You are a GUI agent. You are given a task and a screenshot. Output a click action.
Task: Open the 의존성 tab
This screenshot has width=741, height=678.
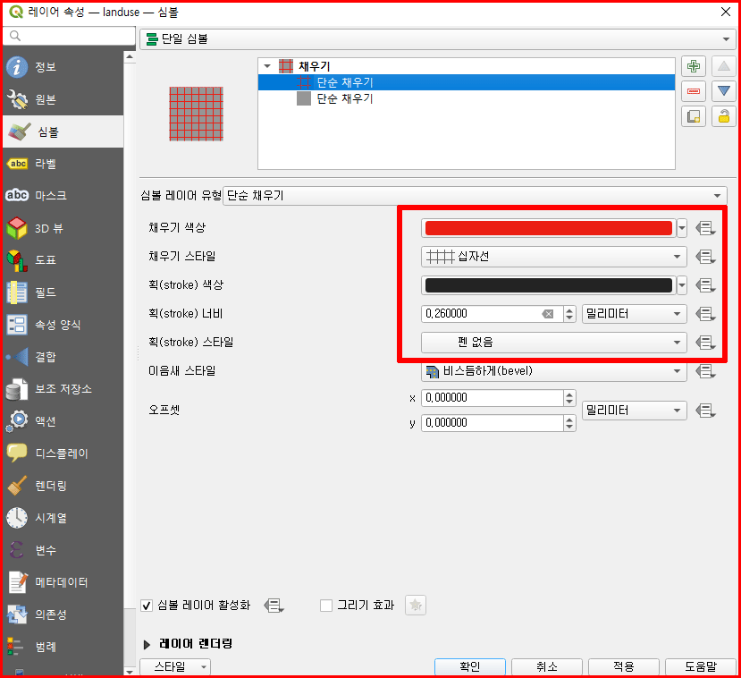[63, 614]
